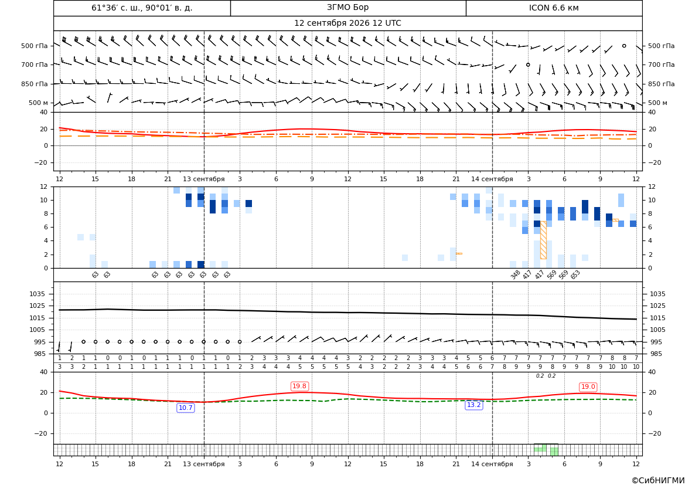Click the ICON 6.6 км model header cell
685x485 pixels.
[x=554, y=8]
